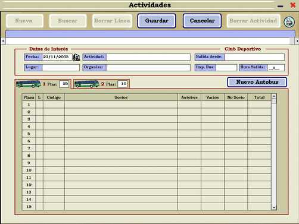Select row number 1 in the Plaza column

29,105
